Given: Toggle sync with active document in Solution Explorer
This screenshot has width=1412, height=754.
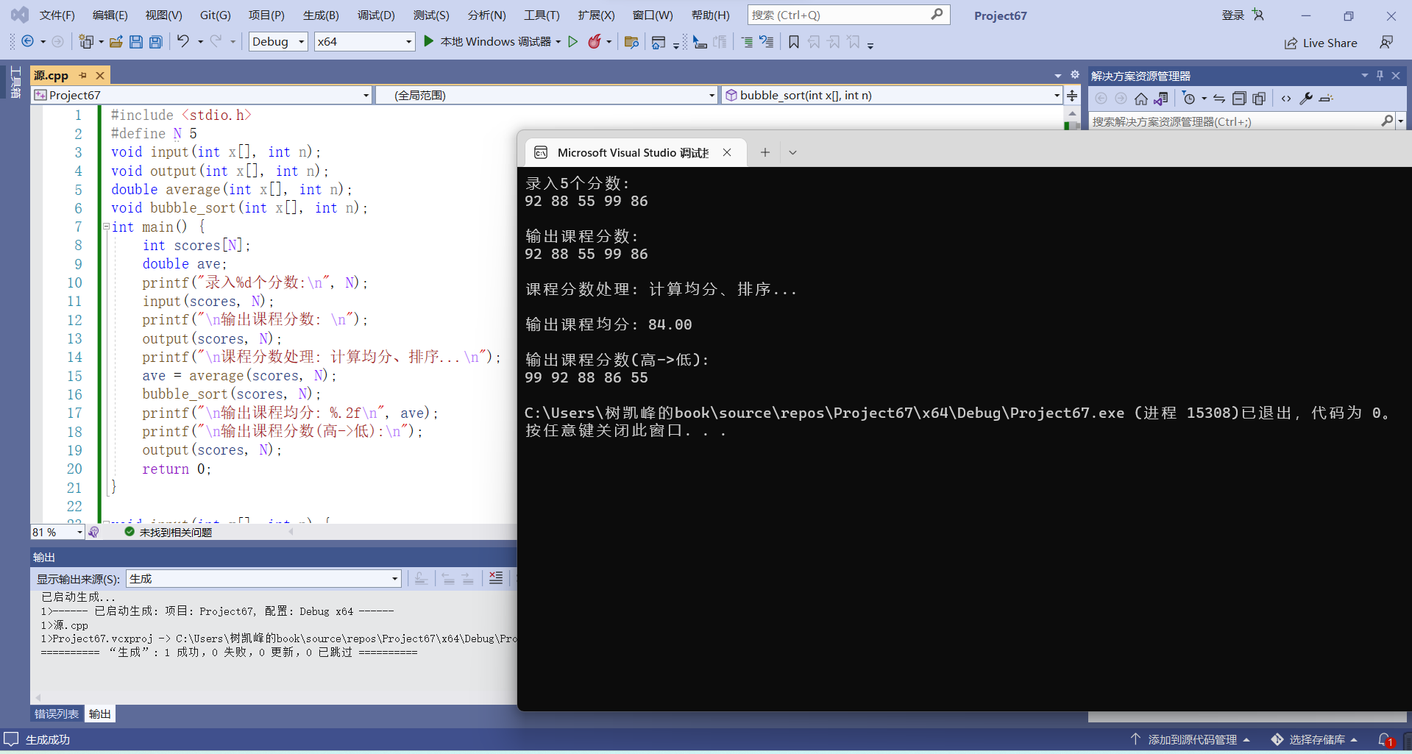Looking at the screenshot, I should (1219, 99).
